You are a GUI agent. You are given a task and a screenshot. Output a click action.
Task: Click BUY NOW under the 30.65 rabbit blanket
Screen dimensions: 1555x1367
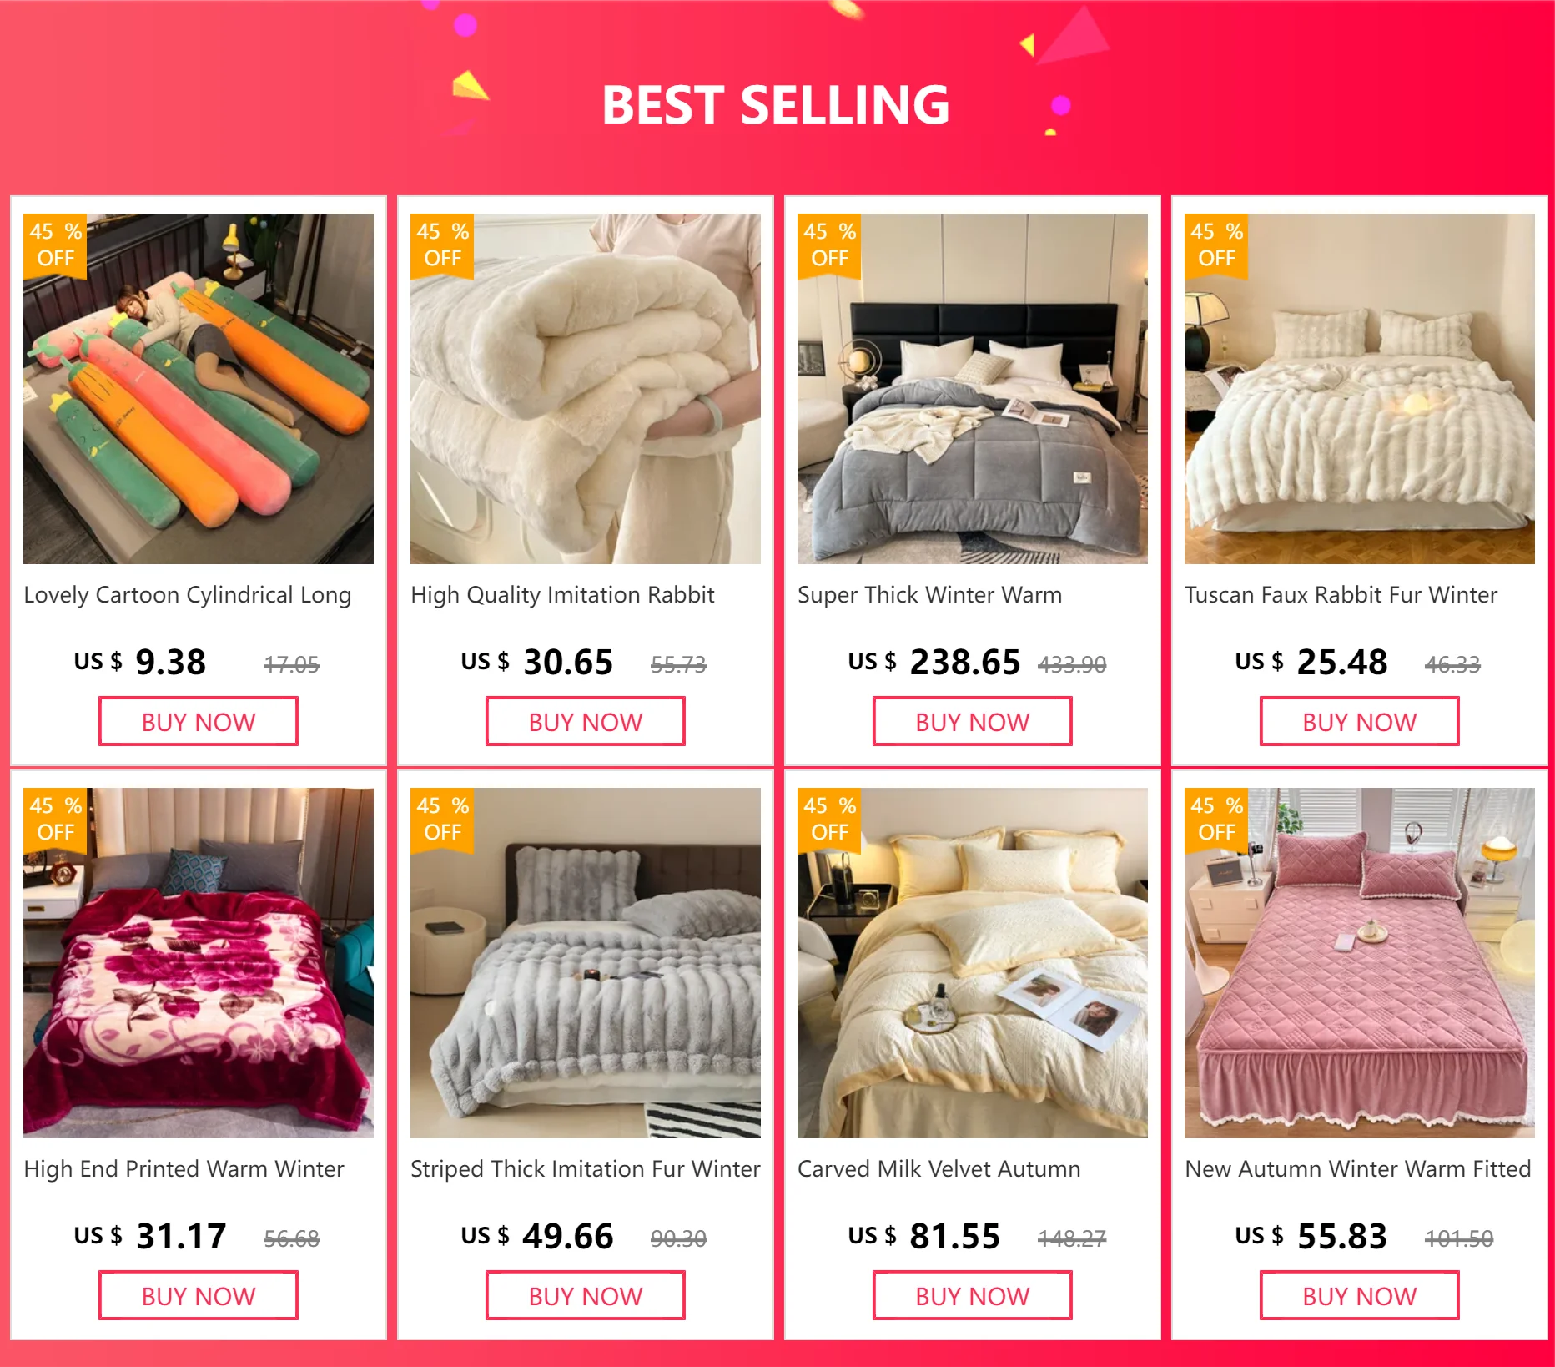(x=586, y=722)
